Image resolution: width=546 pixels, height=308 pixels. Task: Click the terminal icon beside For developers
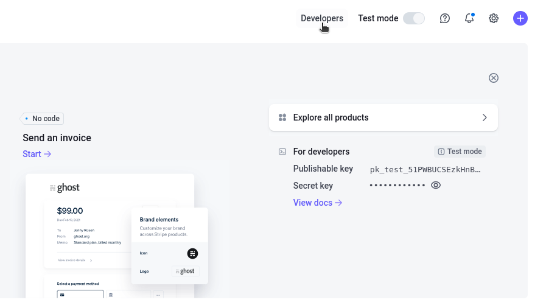click(x=282, y=152)
